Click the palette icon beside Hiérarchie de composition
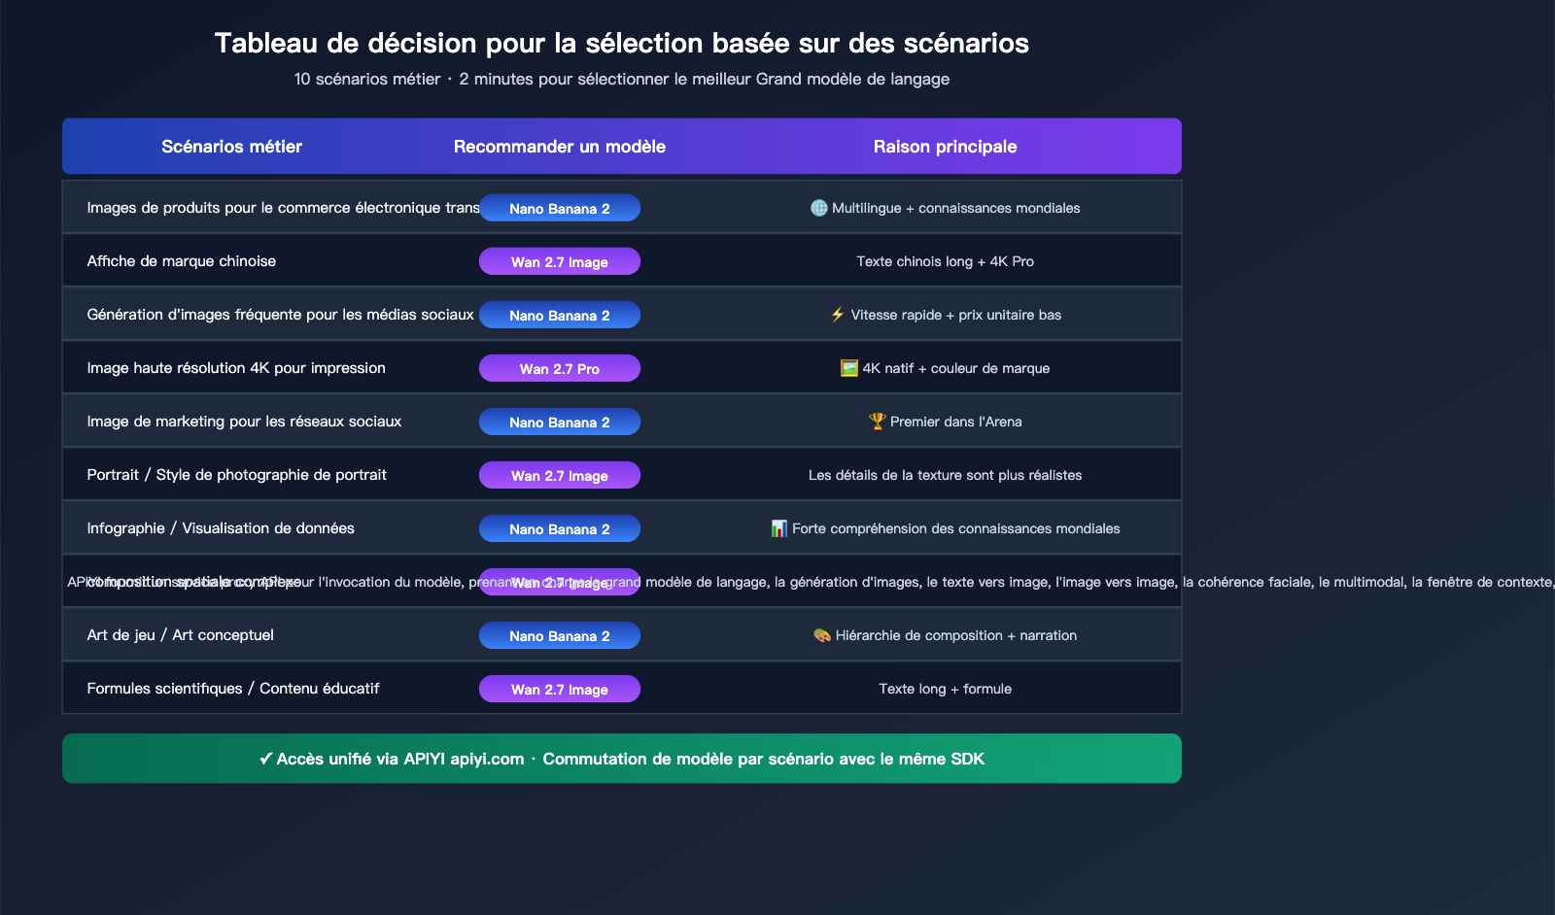 click(822, 635)
